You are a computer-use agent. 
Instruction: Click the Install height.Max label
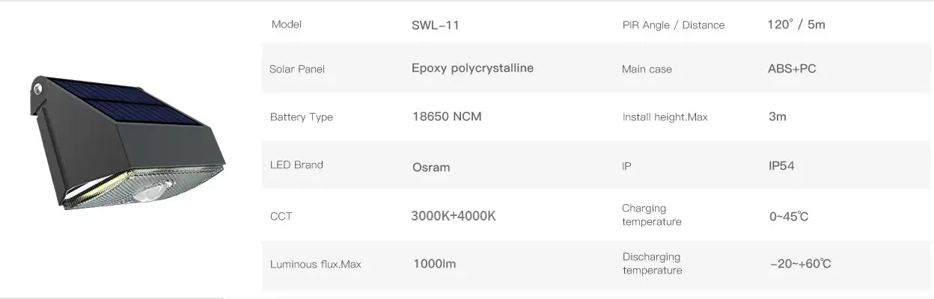[665, 117]
